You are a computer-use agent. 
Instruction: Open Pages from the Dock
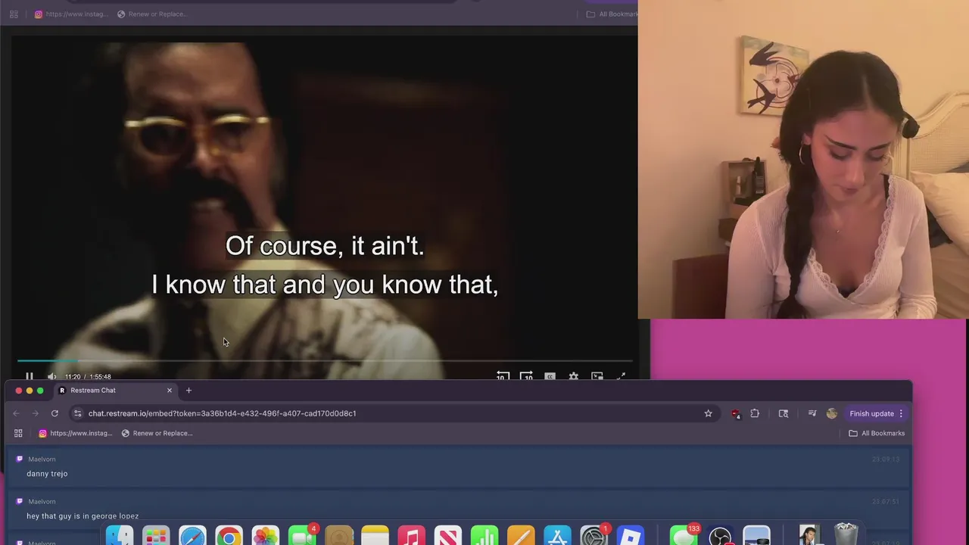click(x=521, y=536)
